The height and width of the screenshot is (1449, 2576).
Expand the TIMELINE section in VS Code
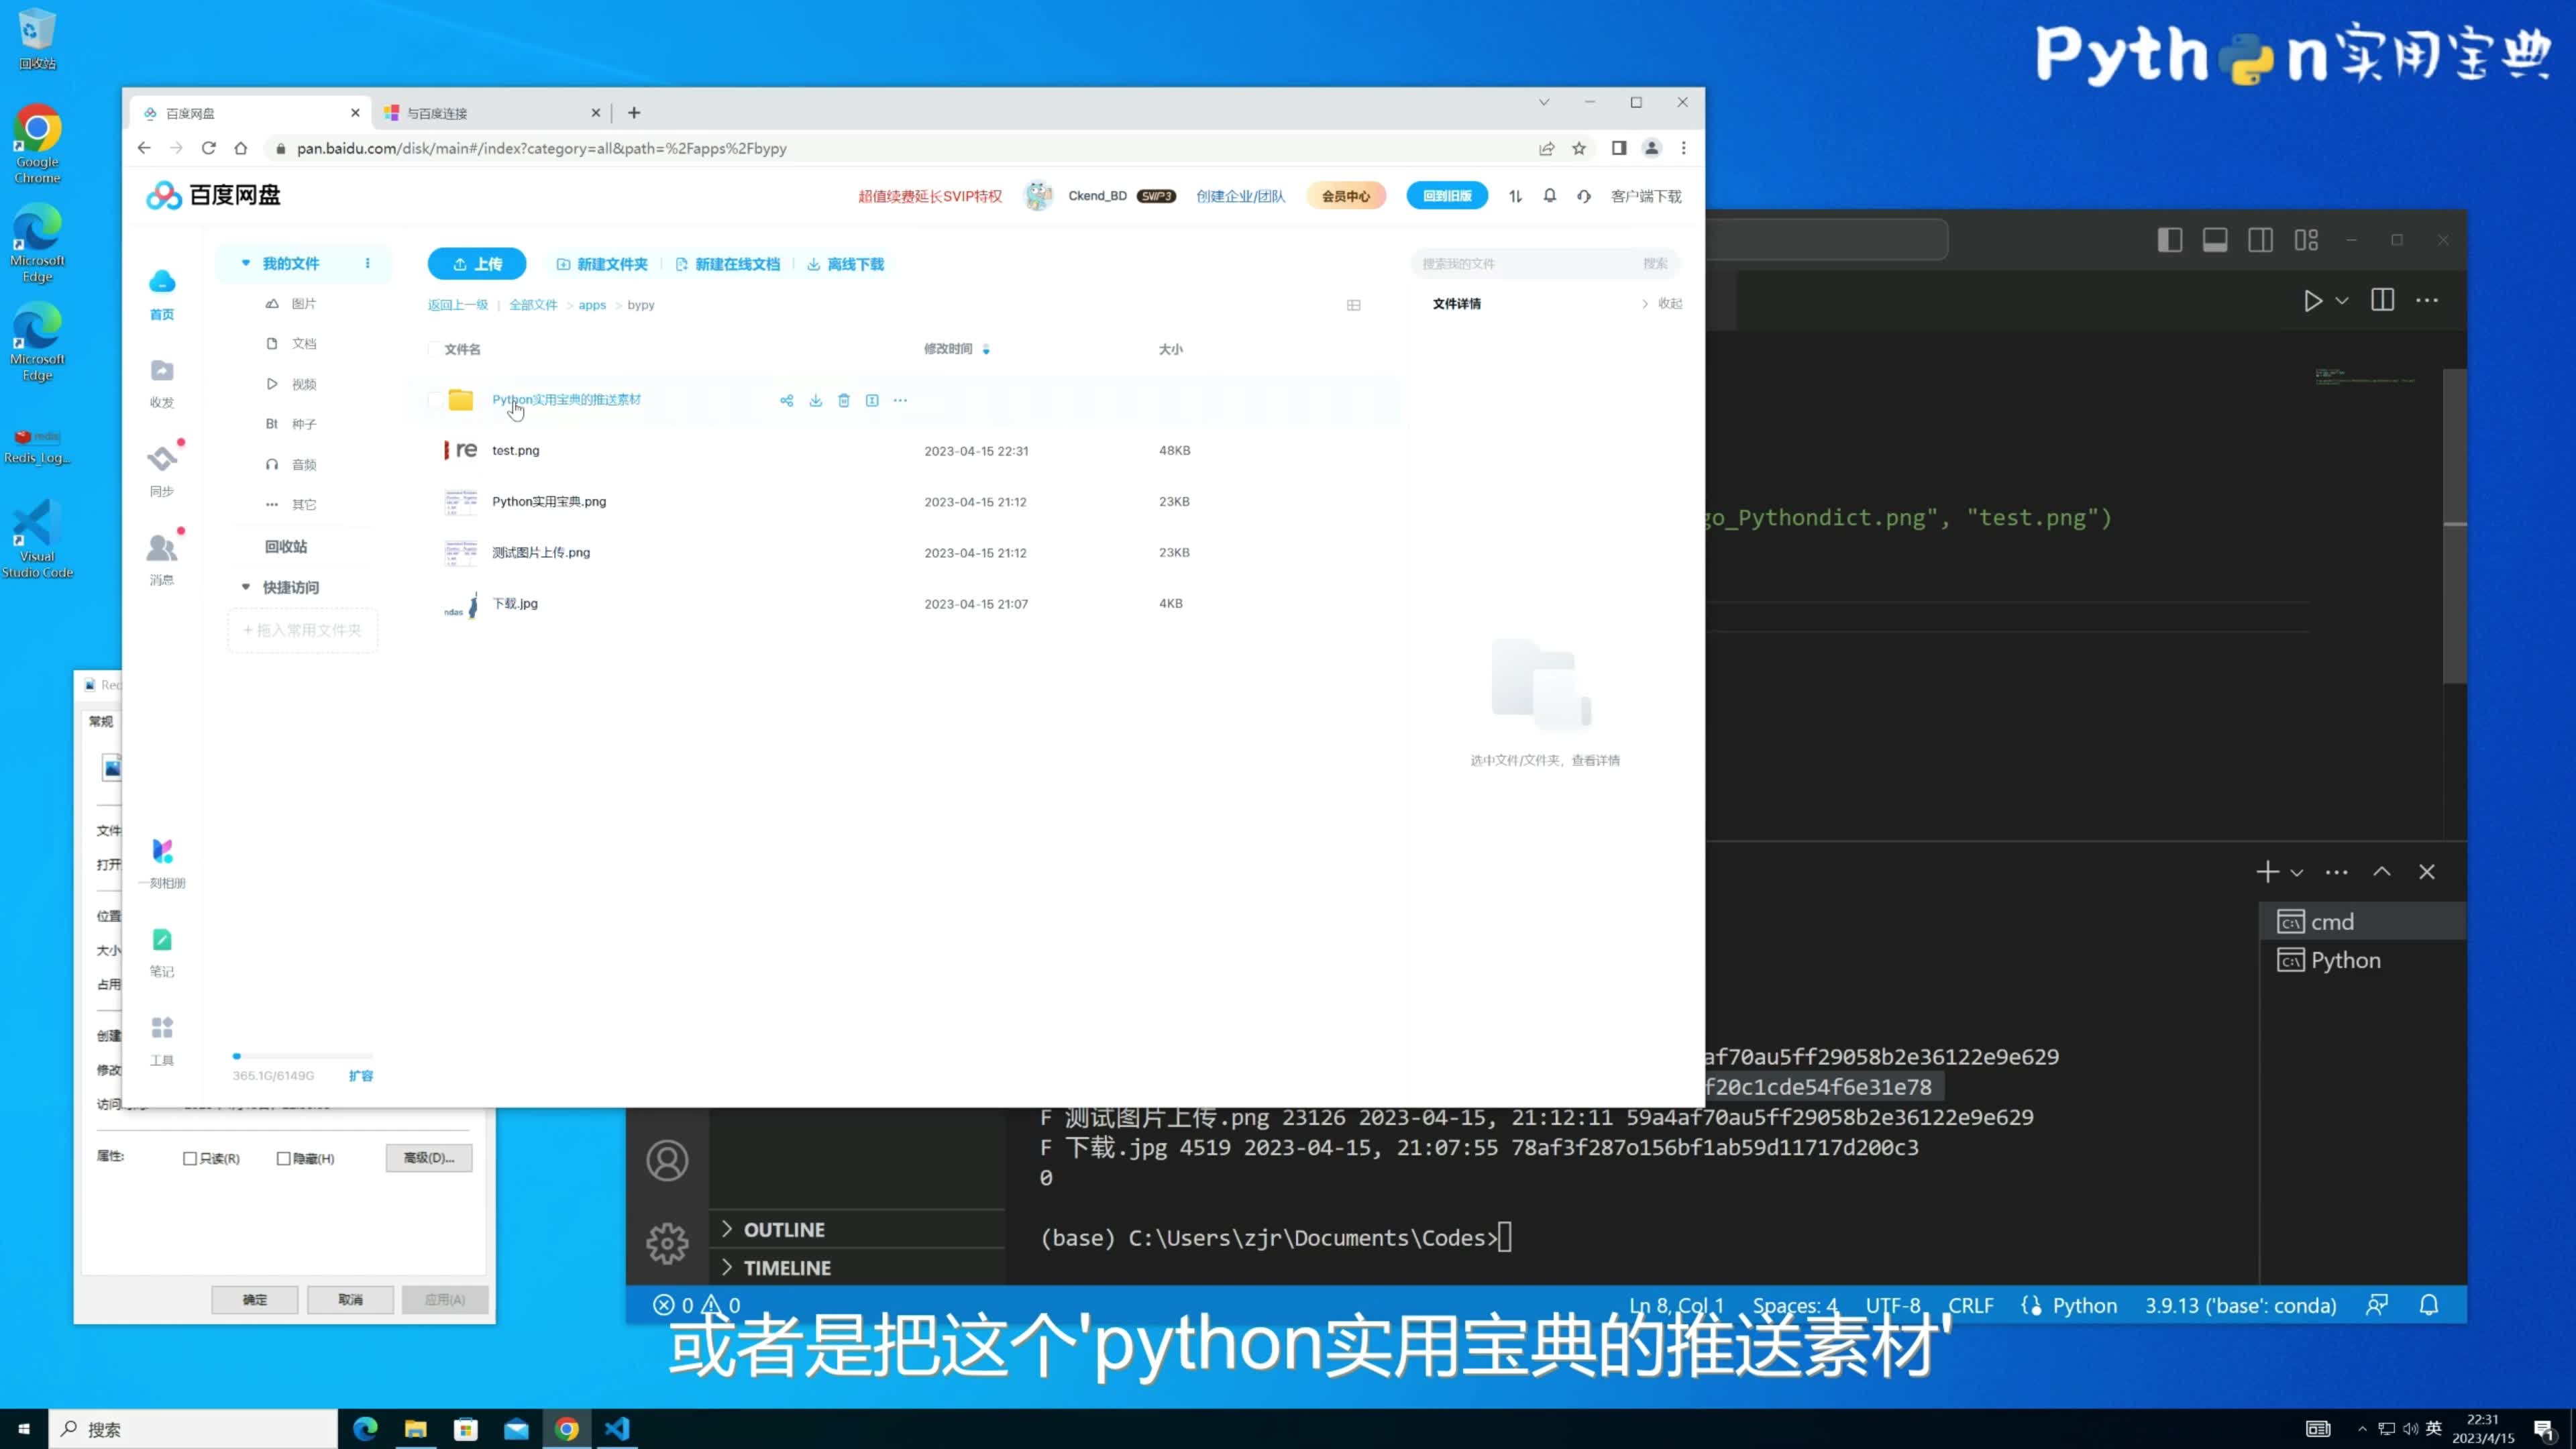(776, 1268)
